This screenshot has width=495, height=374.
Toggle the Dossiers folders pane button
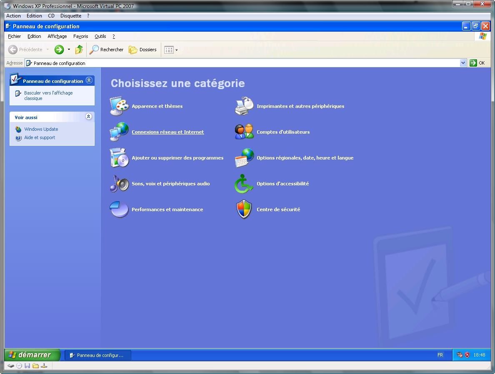click(x=142, y=50)
